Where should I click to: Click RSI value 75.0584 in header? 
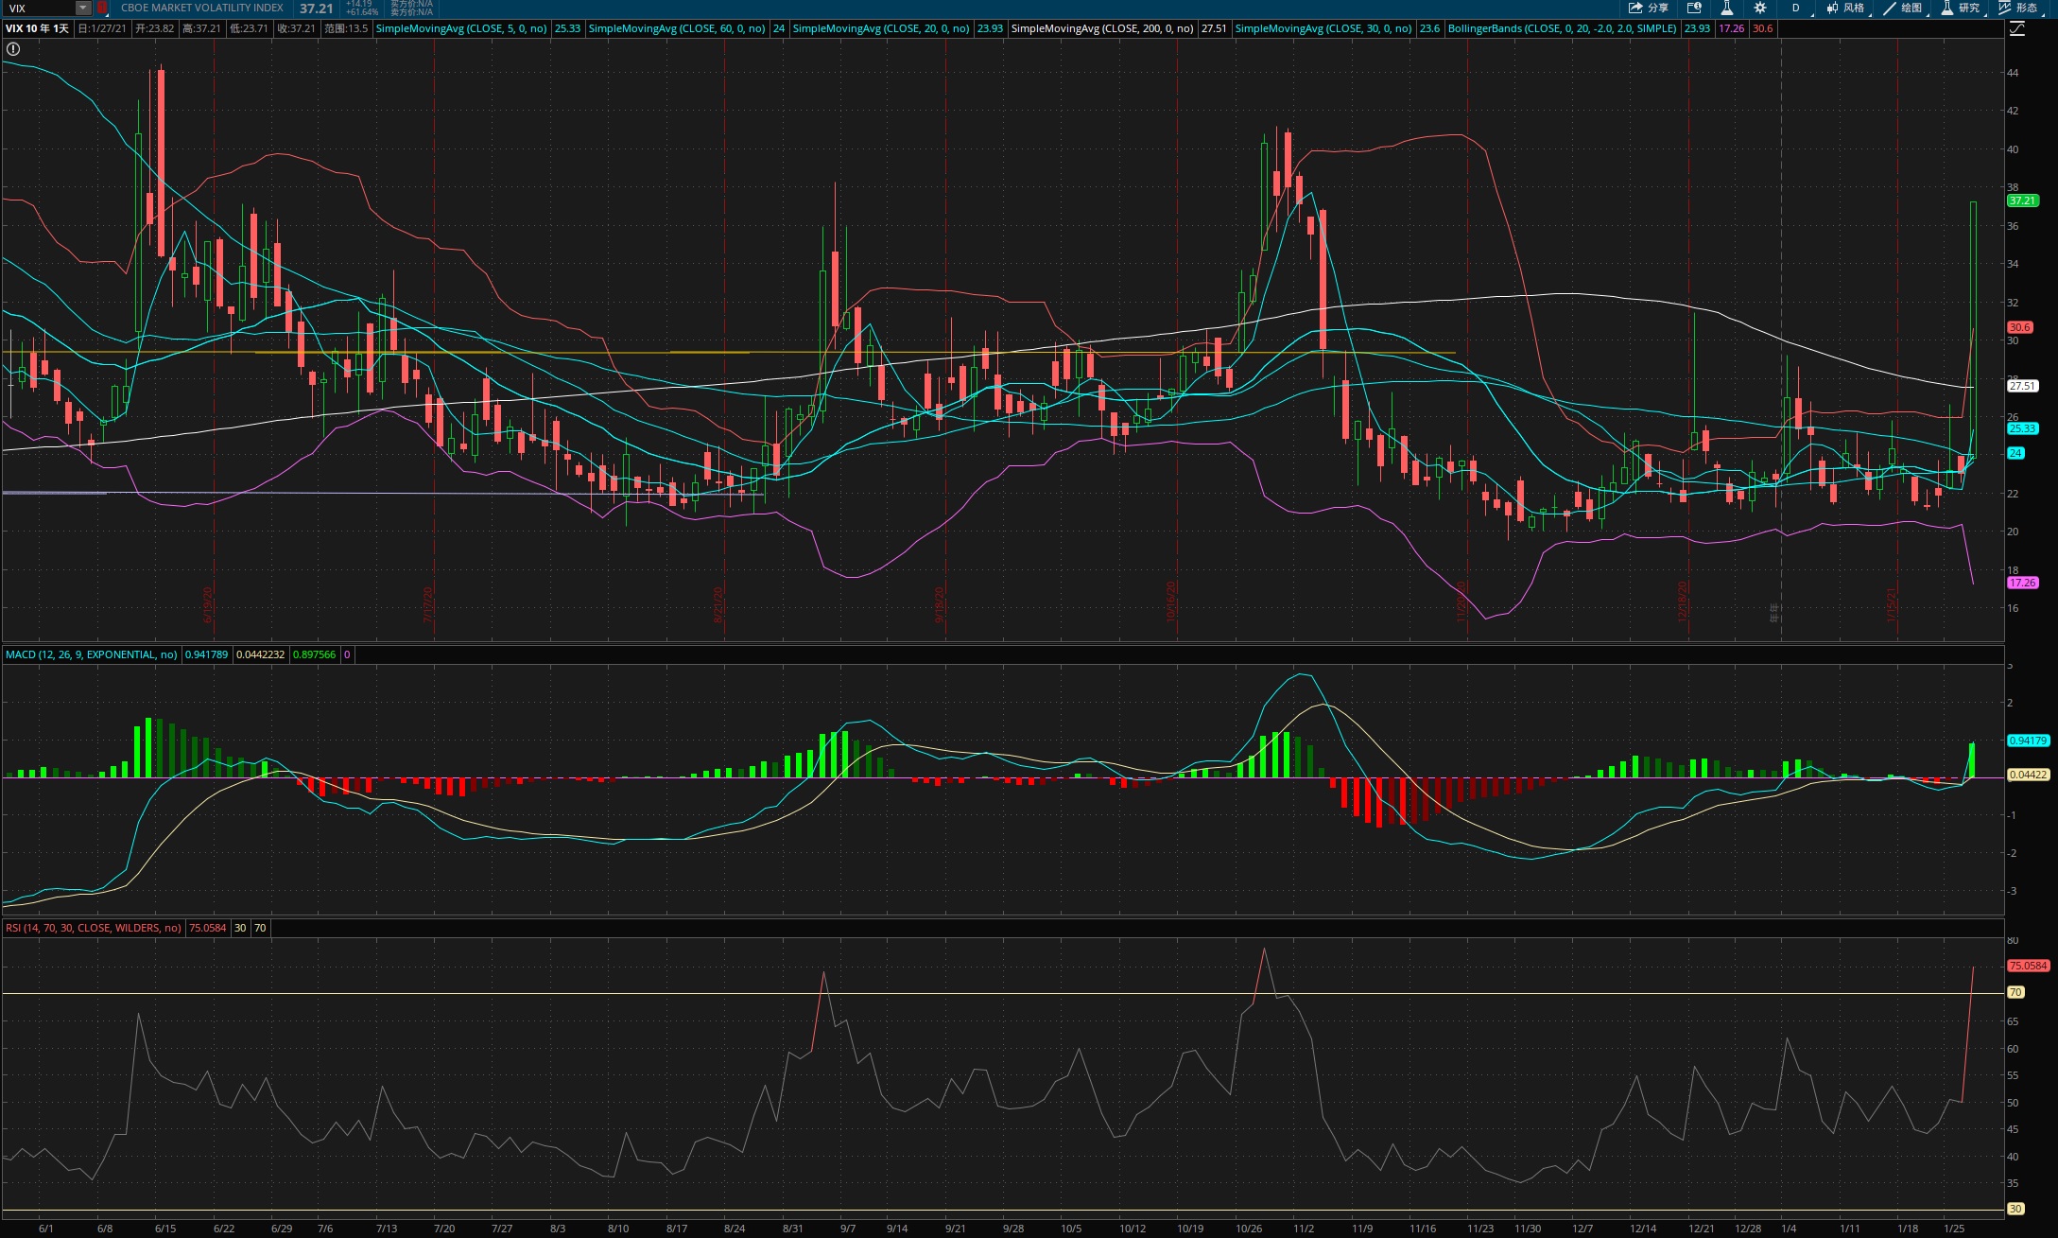(x=208, y=928)
